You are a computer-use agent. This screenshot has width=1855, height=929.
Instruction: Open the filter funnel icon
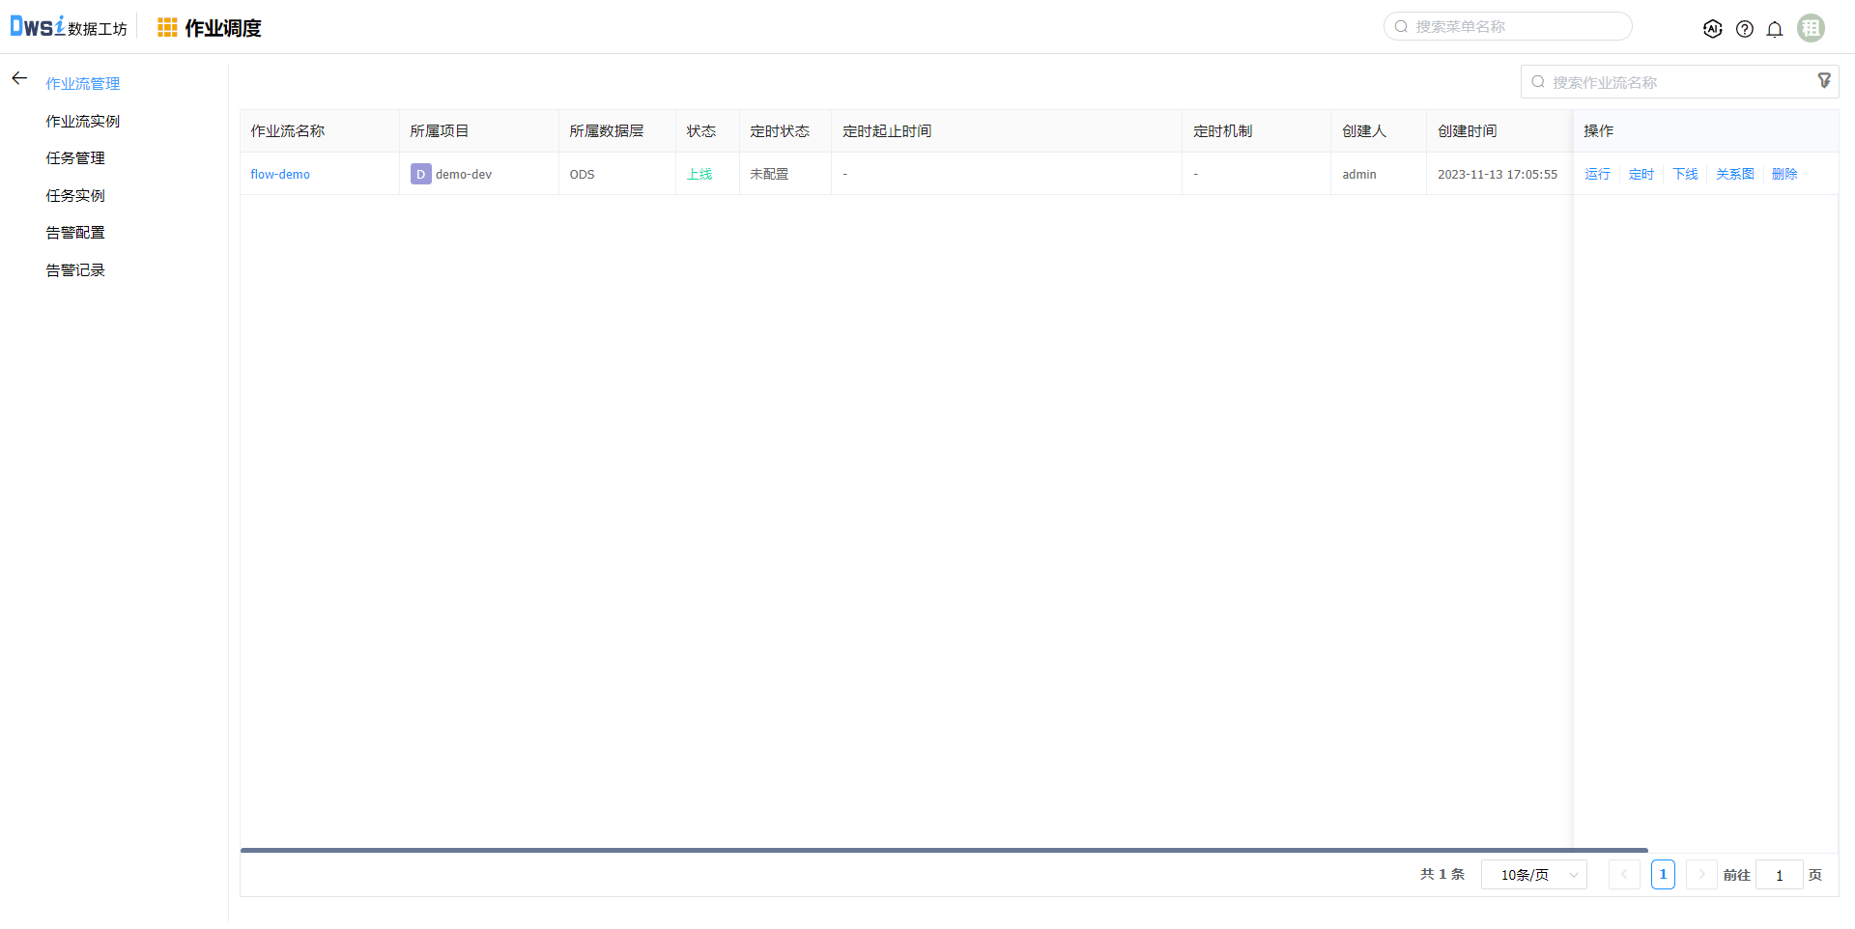[x=1824, y=81]
